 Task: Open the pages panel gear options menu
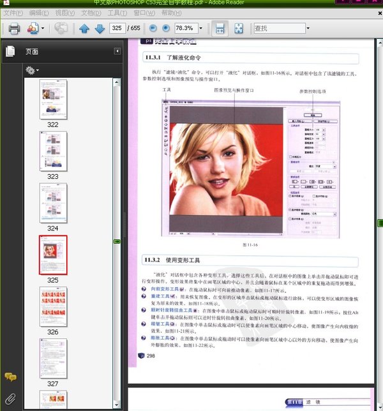[31, 70]
